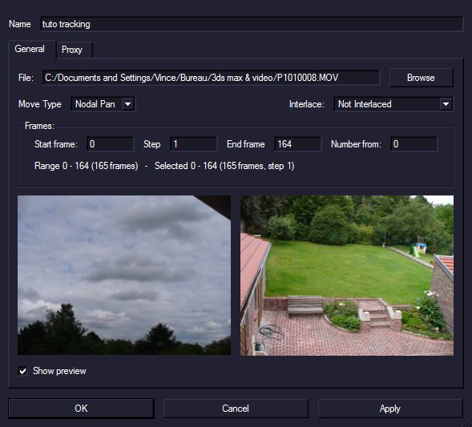Viewport: 472px width, 427px height.
Task: Click the garden lawn preview thumbnail
Action: 347,276
